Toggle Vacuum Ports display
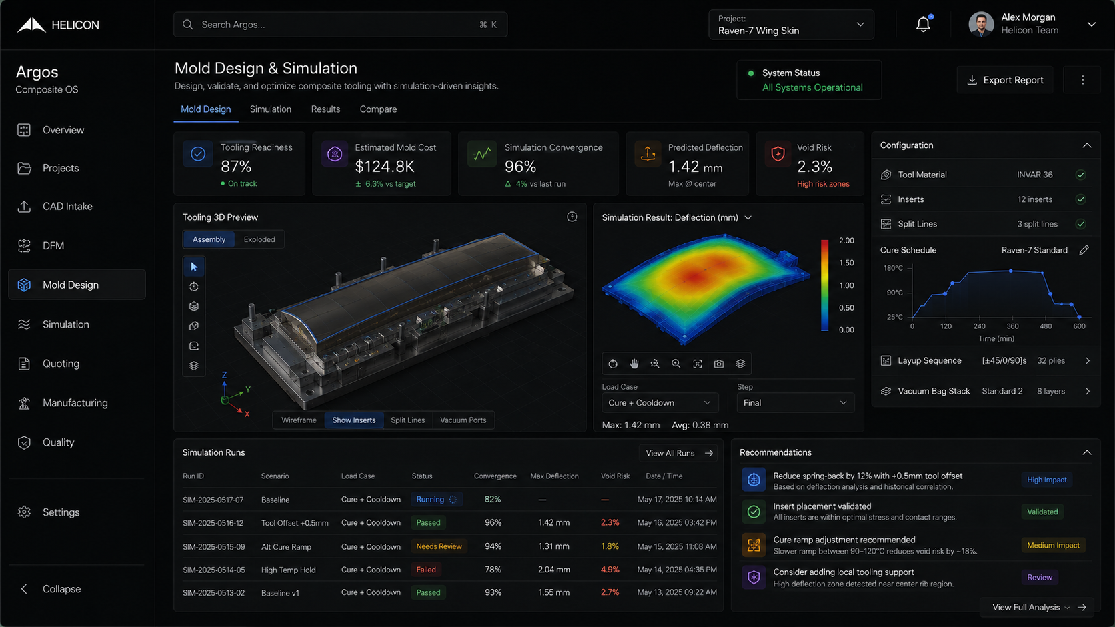The height and width of the screenshot is (627, 1115). (463, 420)
